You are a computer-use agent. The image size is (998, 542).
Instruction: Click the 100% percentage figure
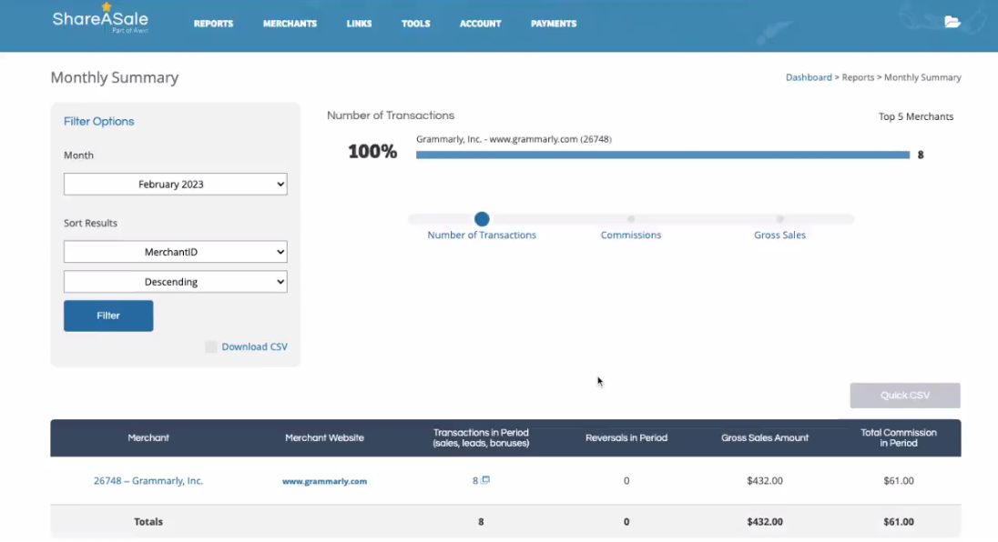point(372,151)
